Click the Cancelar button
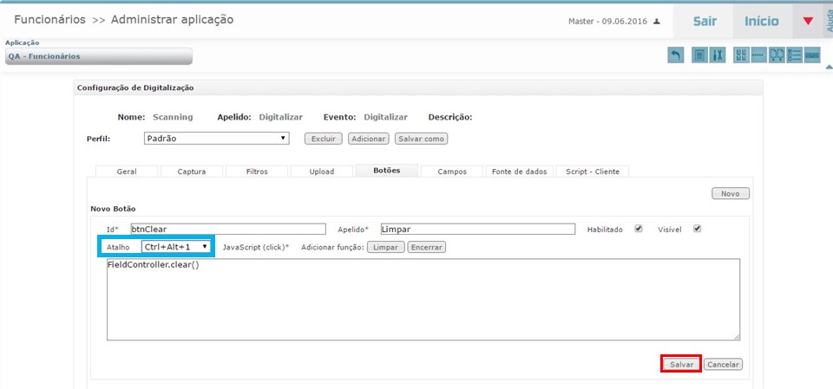The image size is (833, 389). click(x=723, y=365)
